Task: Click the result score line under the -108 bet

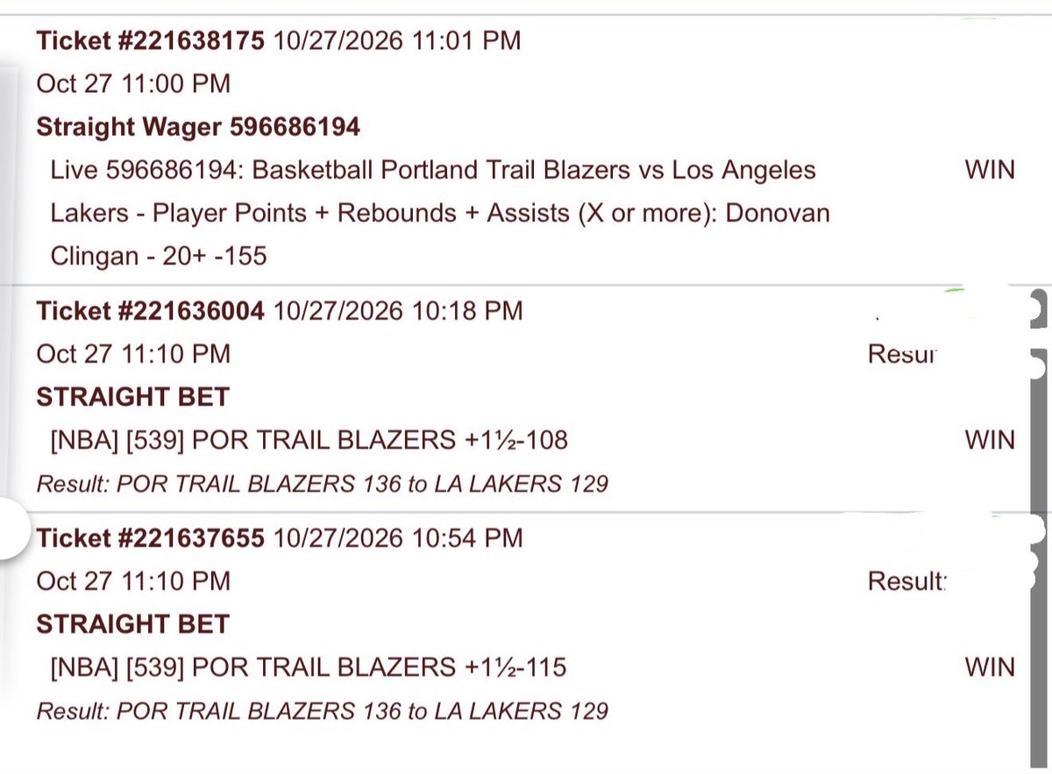Action: [322, 483]
